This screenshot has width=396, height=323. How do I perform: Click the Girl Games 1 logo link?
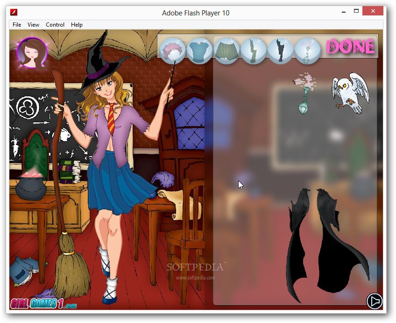[x=43, y=303]
